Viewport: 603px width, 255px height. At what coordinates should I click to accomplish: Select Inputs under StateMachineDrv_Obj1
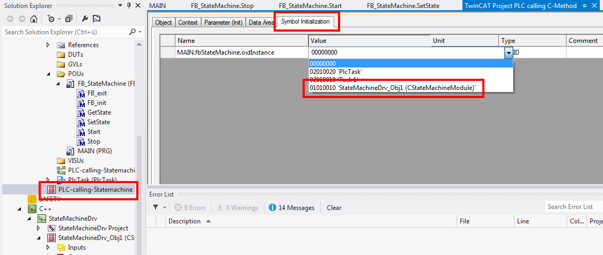click(x=77, y=247)
